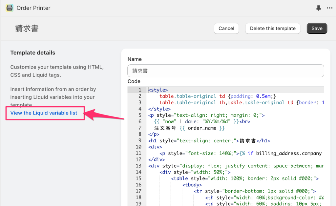The width and height of the screenshot is (336, 206).
Task: Click line 5 paragraph text-align right code
Action: coord(206,115)
